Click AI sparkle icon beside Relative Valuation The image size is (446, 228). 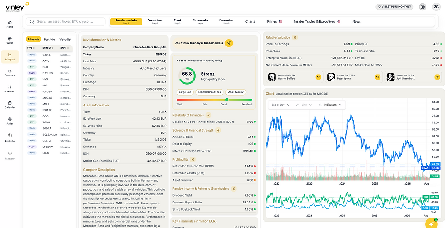click(x=295, y=37)
